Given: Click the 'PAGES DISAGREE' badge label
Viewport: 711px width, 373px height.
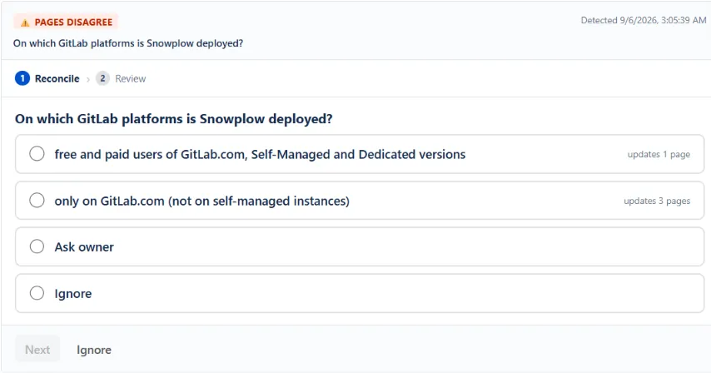Looking at the screenshot, I should pos(66,22).
